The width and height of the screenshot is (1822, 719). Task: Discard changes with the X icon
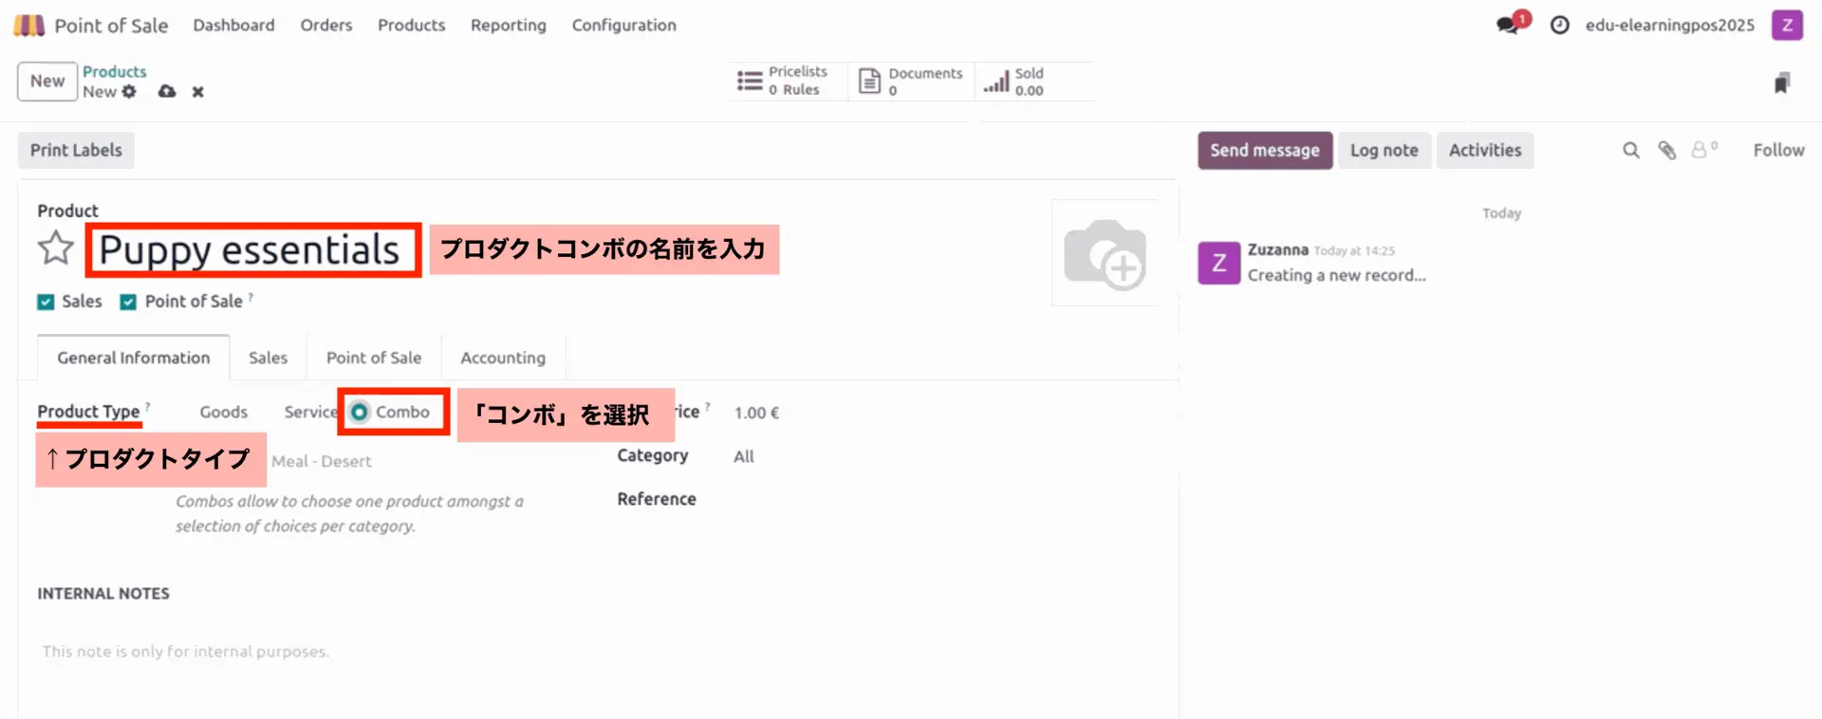[x=197, y=92]
